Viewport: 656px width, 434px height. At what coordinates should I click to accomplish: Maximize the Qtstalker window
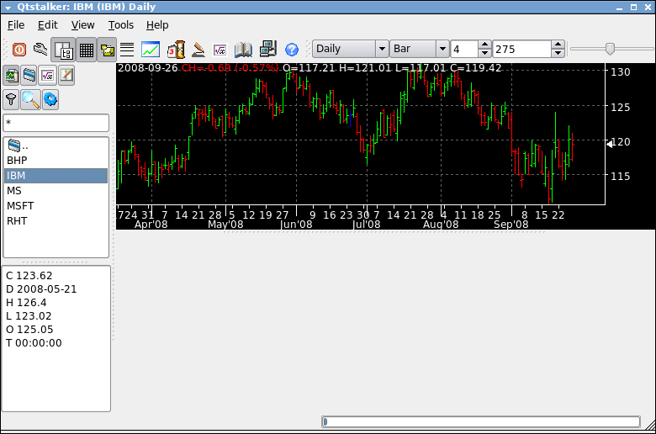click(x=634, y=7)
